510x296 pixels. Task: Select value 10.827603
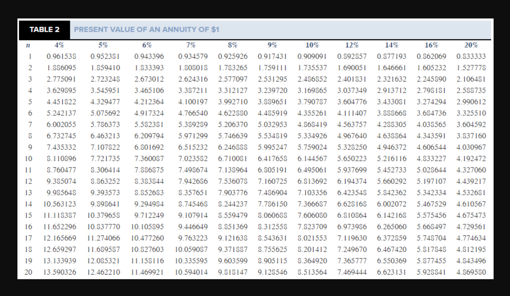pos(147,250)
